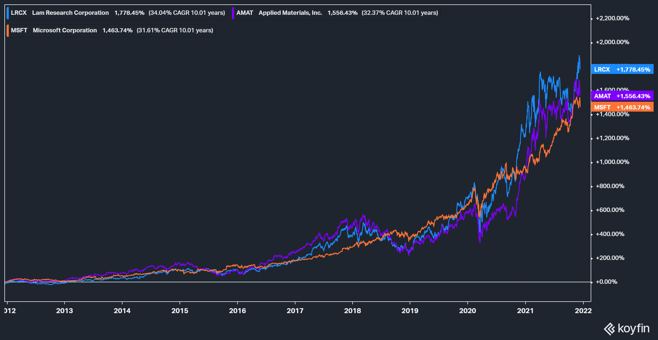Select the LRCX ticker in legend

[x=19, y=13]
